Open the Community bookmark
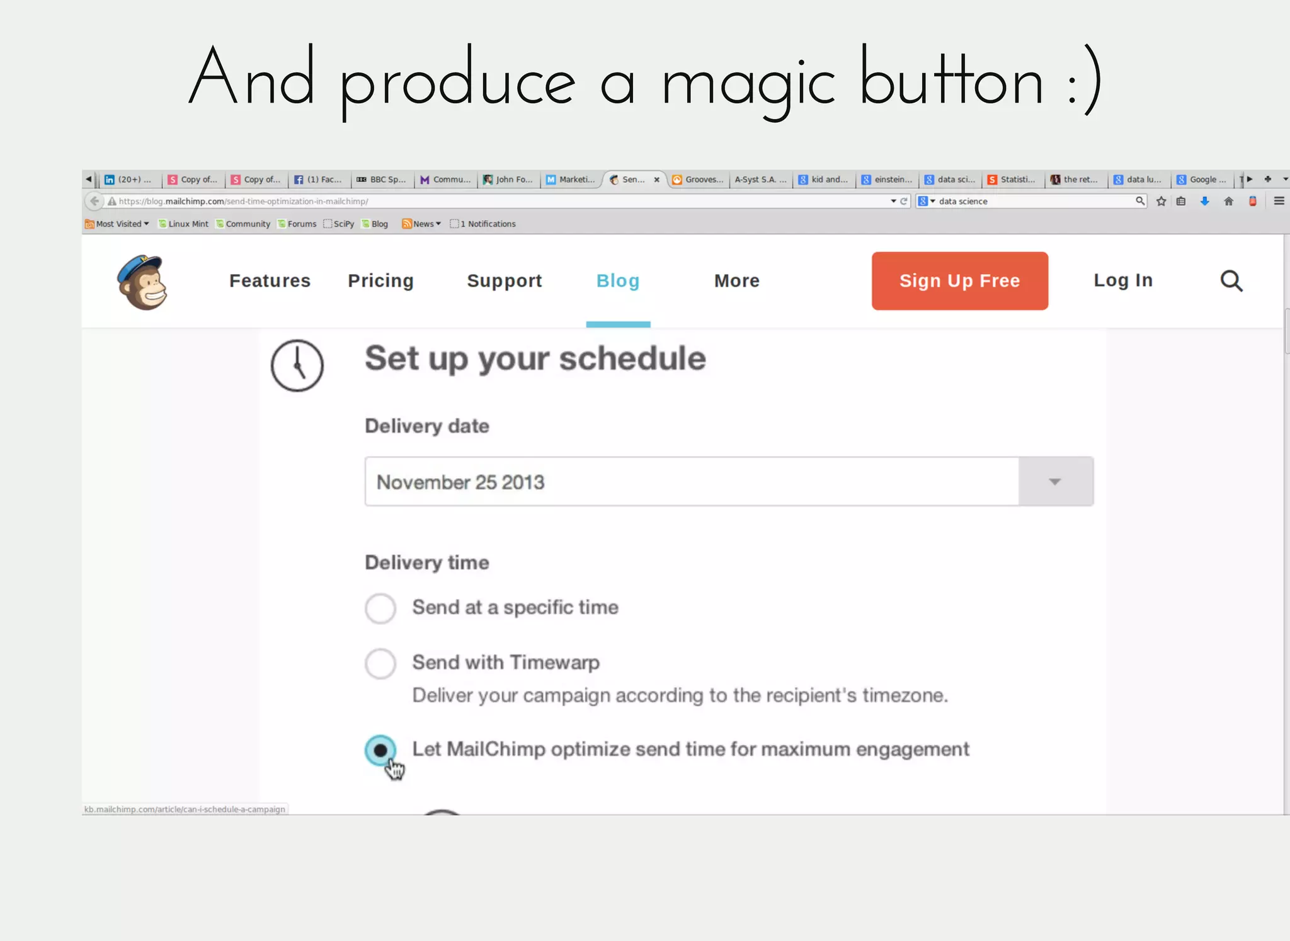This screenshot has height=941, width=1290. pyautogui.click(x=243, y=224)
